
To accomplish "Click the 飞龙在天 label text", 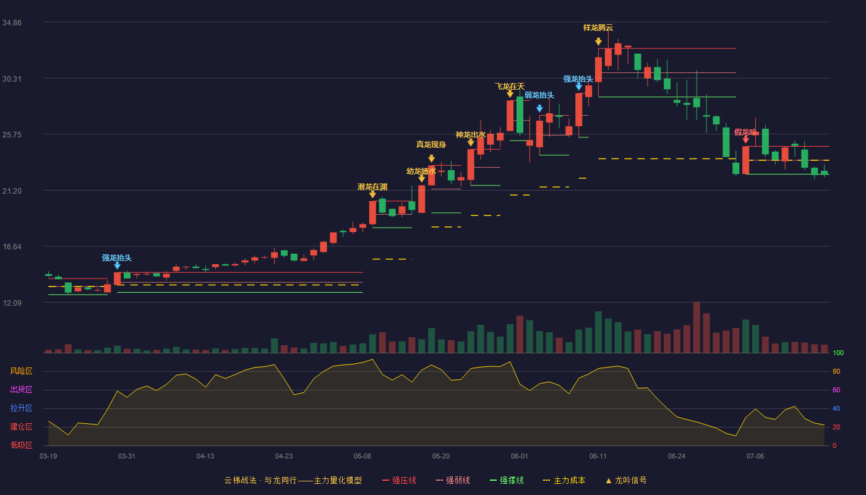I will tap(510, 87).
